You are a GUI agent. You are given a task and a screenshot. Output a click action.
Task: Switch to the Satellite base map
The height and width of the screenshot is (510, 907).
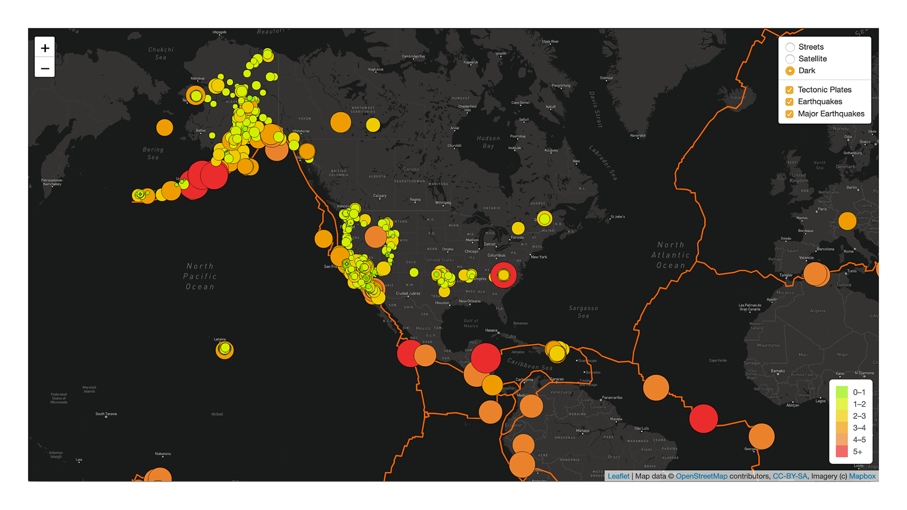pos(789,59)
